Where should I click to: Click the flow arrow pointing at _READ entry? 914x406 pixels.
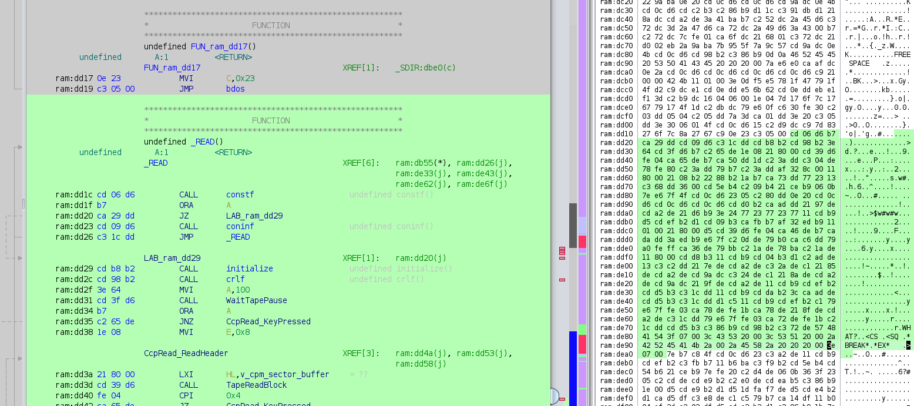(x=19, y=147)
